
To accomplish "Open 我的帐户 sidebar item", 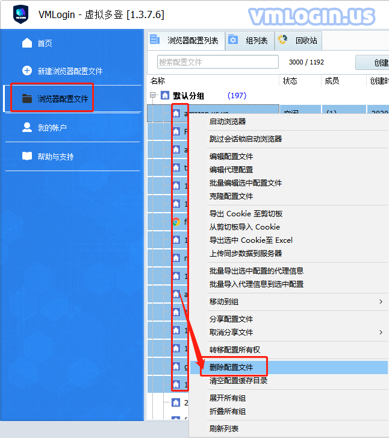I will (52, 128).
